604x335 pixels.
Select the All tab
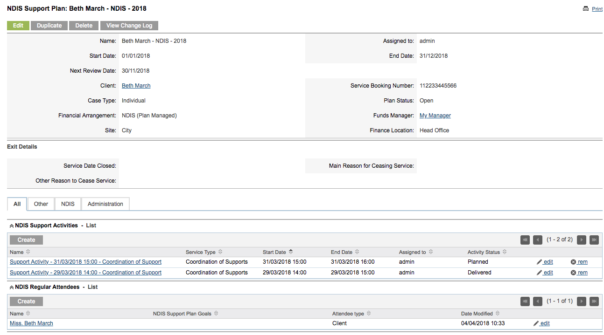click(17, 204)
